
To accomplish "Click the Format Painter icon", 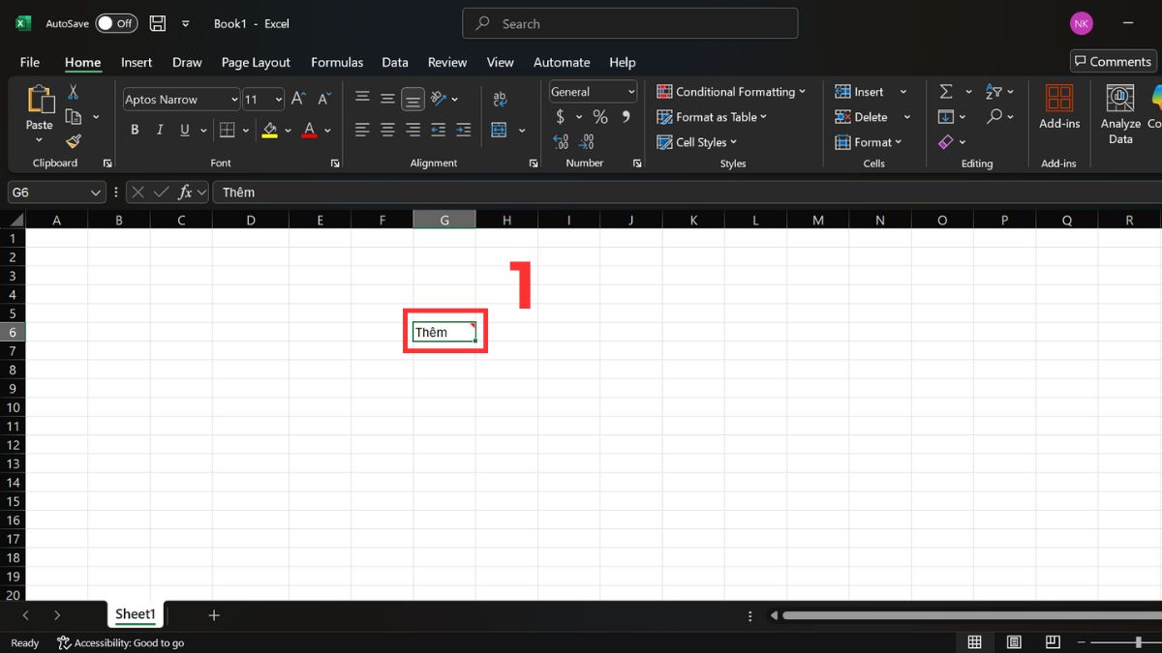I will click(x=73, y=141).
